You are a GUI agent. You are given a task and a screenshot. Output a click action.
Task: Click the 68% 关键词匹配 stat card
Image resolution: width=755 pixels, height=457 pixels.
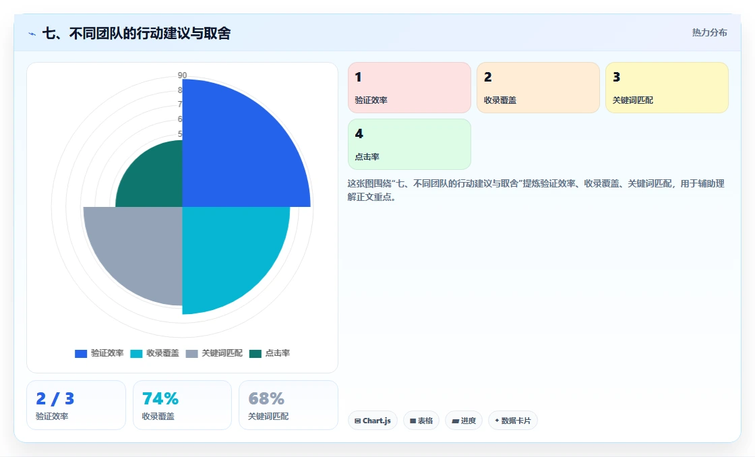point(289,405)
